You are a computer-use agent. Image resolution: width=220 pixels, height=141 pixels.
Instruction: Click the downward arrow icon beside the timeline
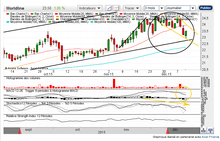[210, 131]
